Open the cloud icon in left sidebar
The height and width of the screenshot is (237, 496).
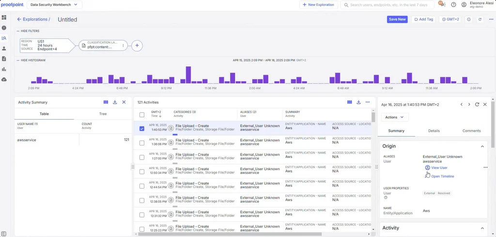point(4,79)
